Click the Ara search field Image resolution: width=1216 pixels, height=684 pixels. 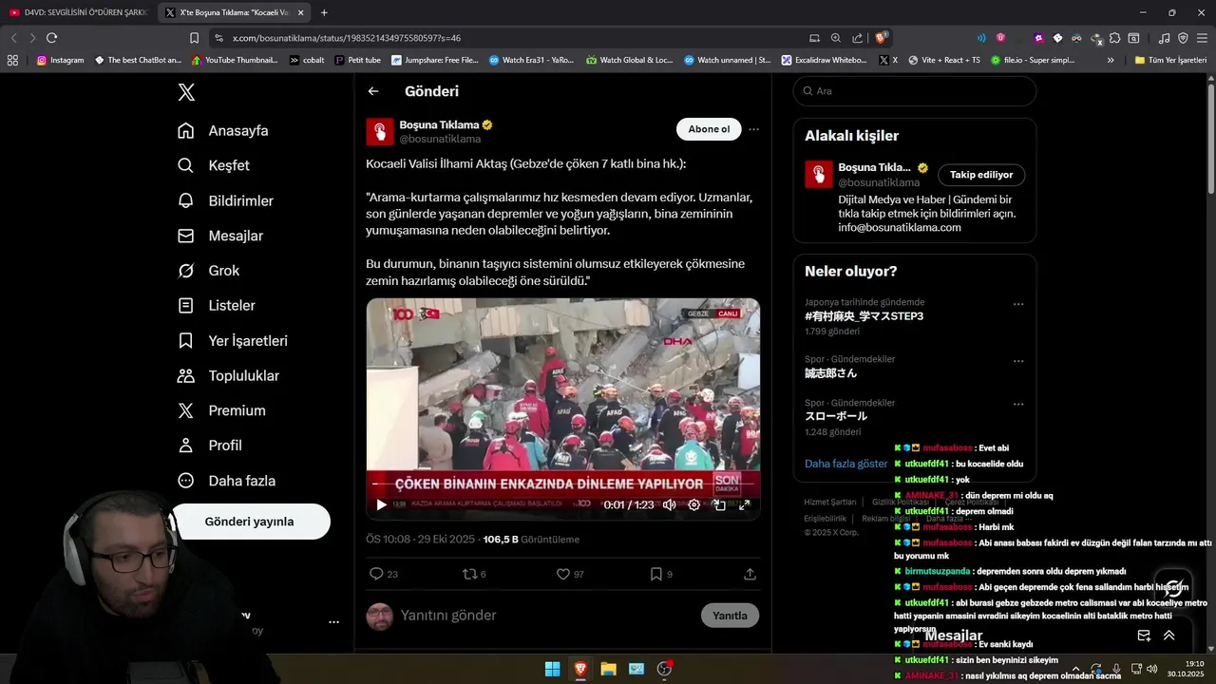[915, 91]
